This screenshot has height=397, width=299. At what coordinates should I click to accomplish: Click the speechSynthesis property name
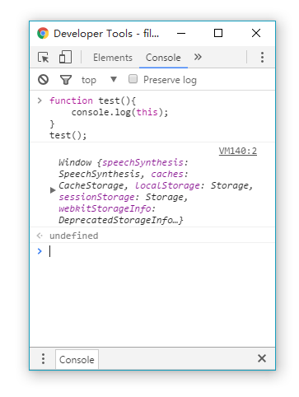coord(142,162)
